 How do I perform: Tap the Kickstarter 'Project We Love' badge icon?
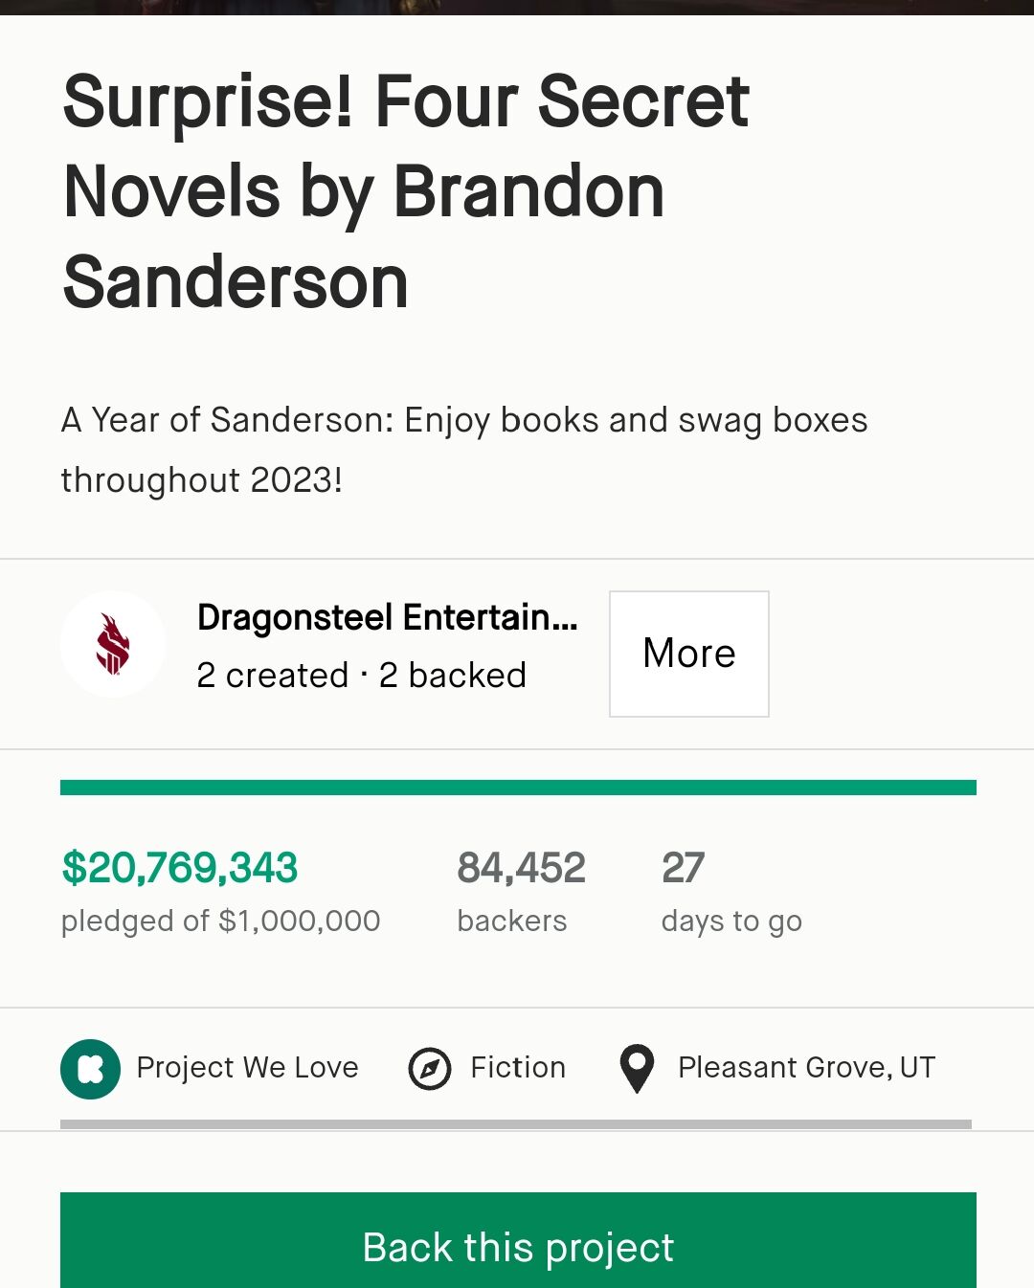click(90, 1068)
